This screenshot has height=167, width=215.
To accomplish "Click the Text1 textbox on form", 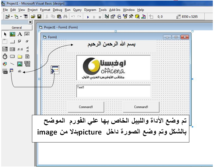I will click(113, 91).
